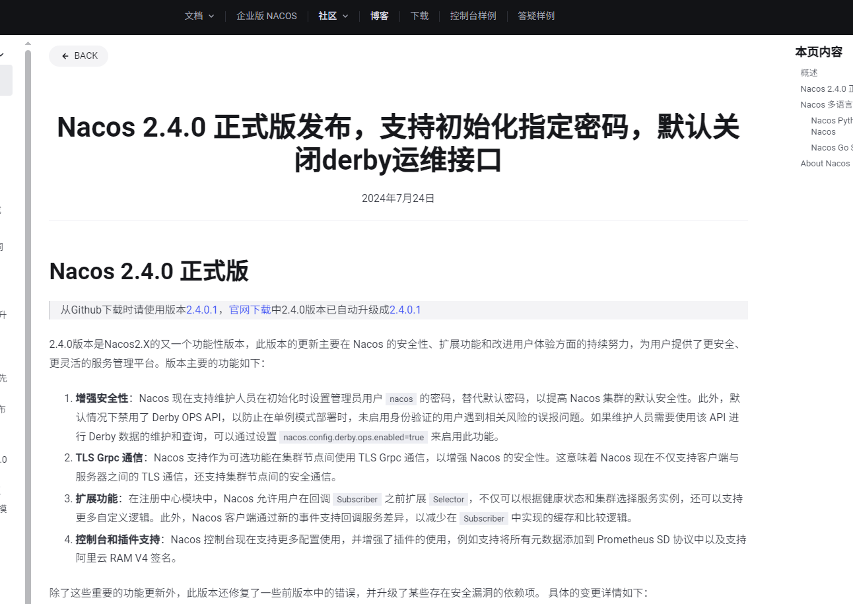The image size is (853, 604).
Task: Click the 2.4.0.1 link after 自动升级成
Action: 405,310
